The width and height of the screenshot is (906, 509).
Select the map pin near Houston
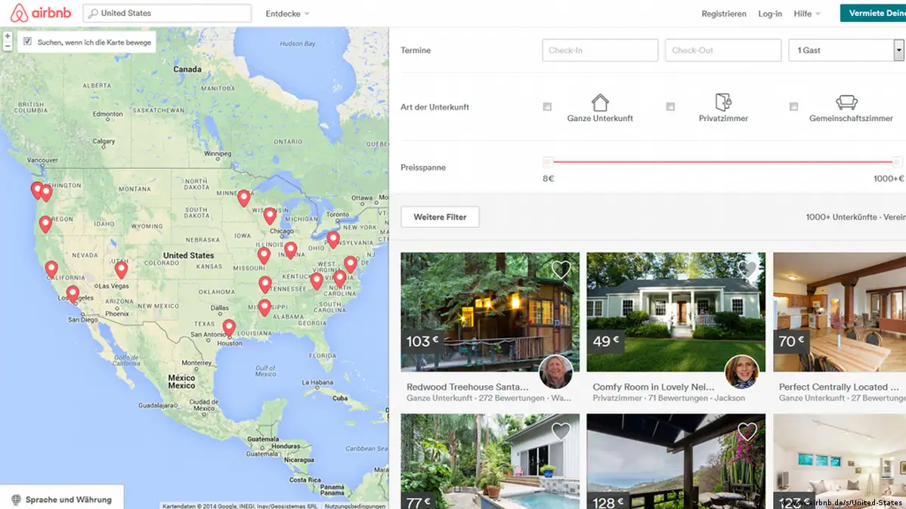pyautogui.click(x=229, y=329)
